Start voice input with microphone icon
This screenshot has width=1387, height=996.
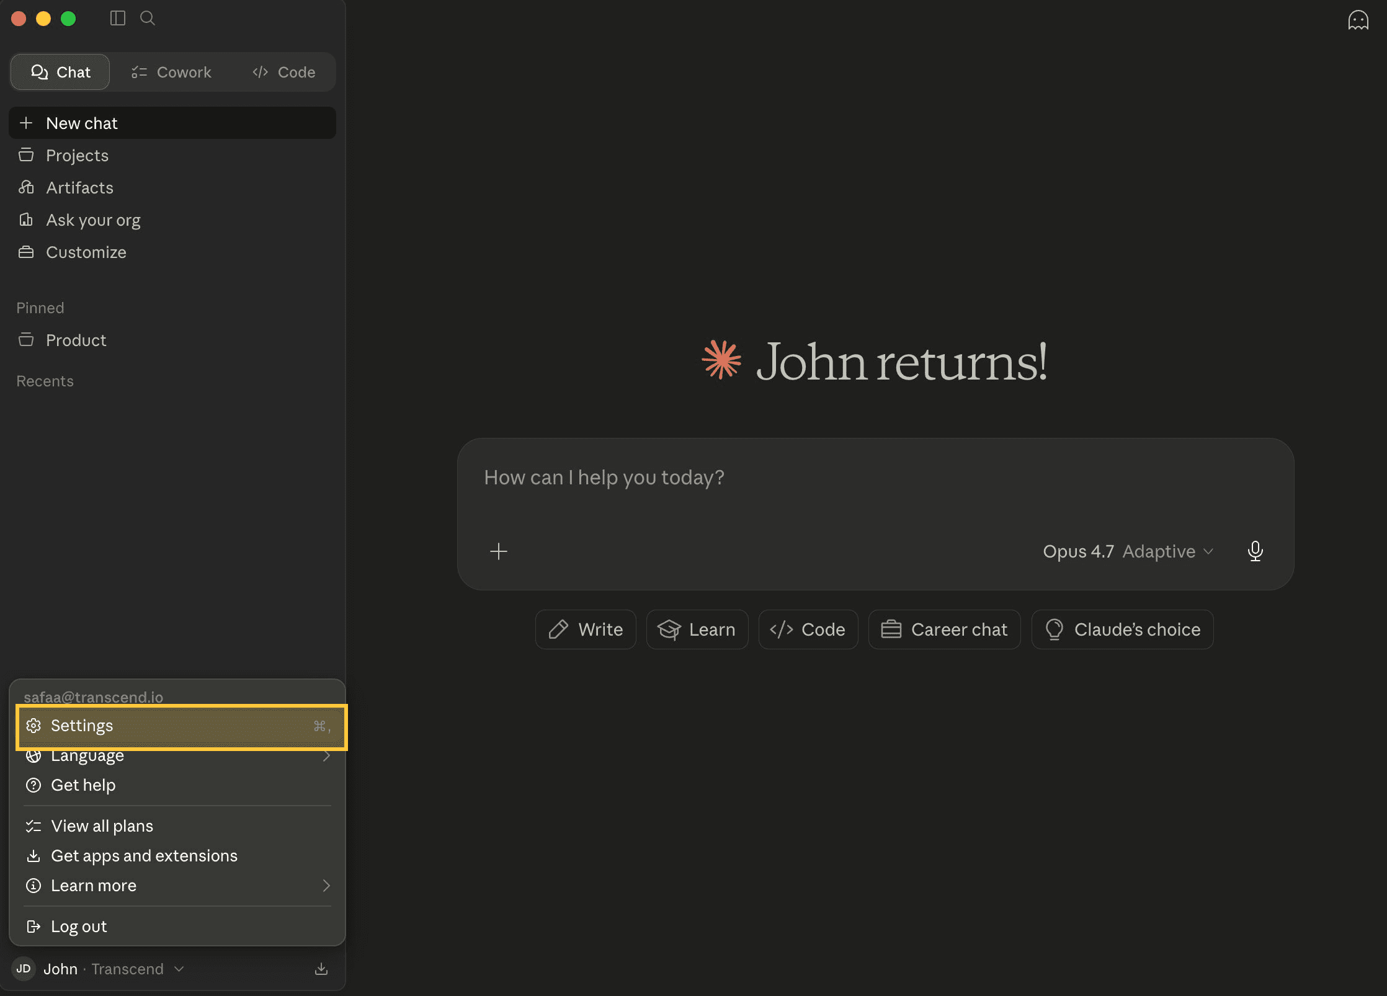[1255, 551]
